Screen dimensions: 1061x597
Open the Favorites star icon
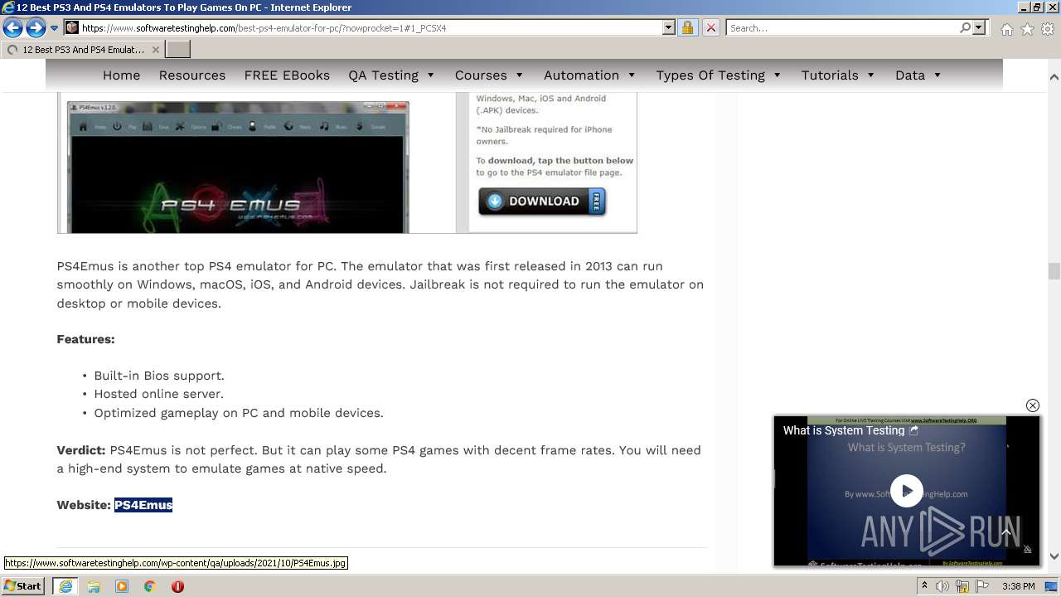click(1027, 29)
